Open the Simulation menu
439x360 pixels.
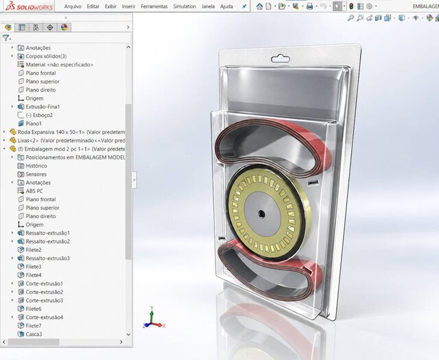(185, 6)
